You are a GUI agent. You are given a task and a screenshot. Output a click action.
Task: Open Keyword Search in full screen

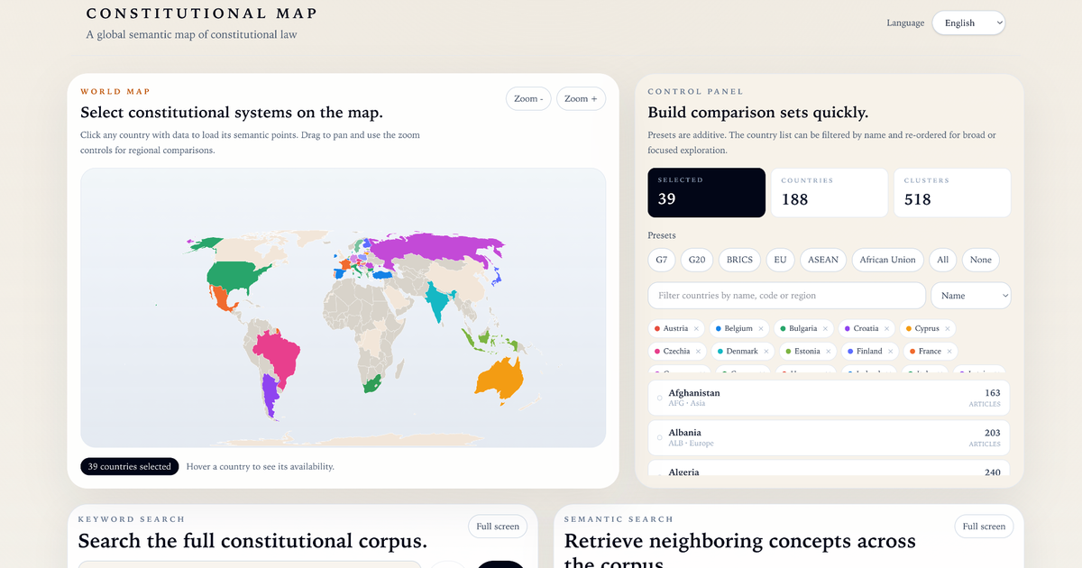[498, 526]
